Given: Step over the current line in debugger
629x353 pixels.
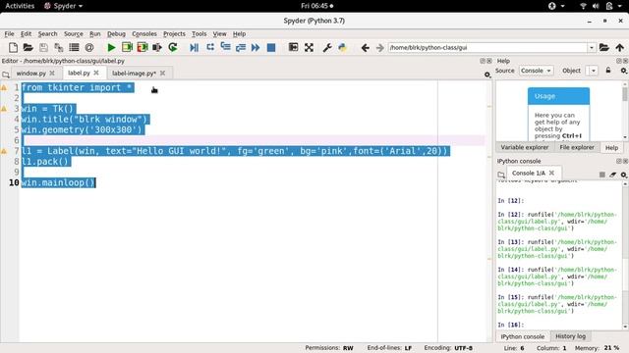Looking at the screenshot, I should click(x=210, y=47).
